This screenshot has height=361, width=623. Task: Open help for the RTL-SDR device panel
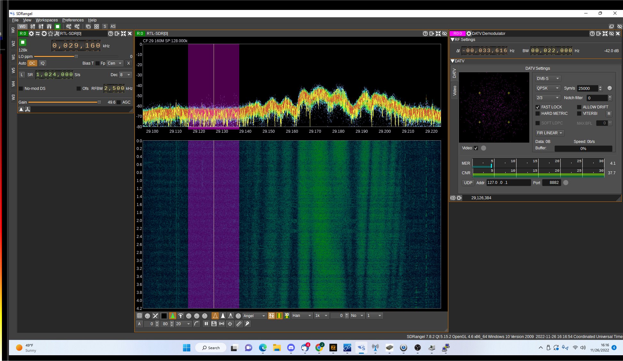pyautogui.click(x=111, y=34)
